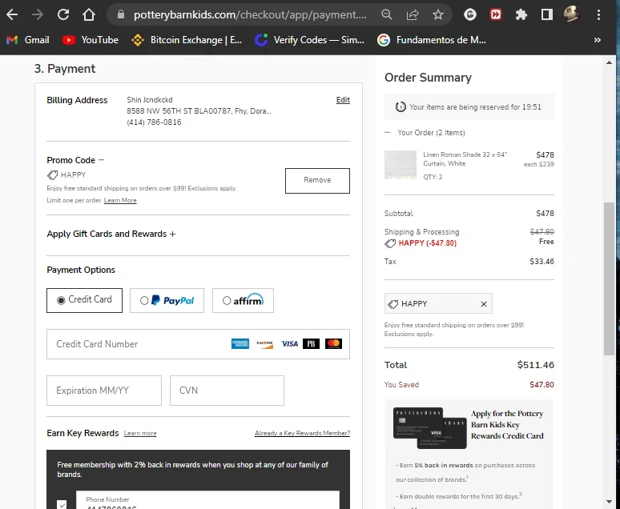The height and width of the screenshot is (509, 620).
Task: Open the Bitcoin Exchange bookmark
Action: pyautogui.click(x=187, y=40)
